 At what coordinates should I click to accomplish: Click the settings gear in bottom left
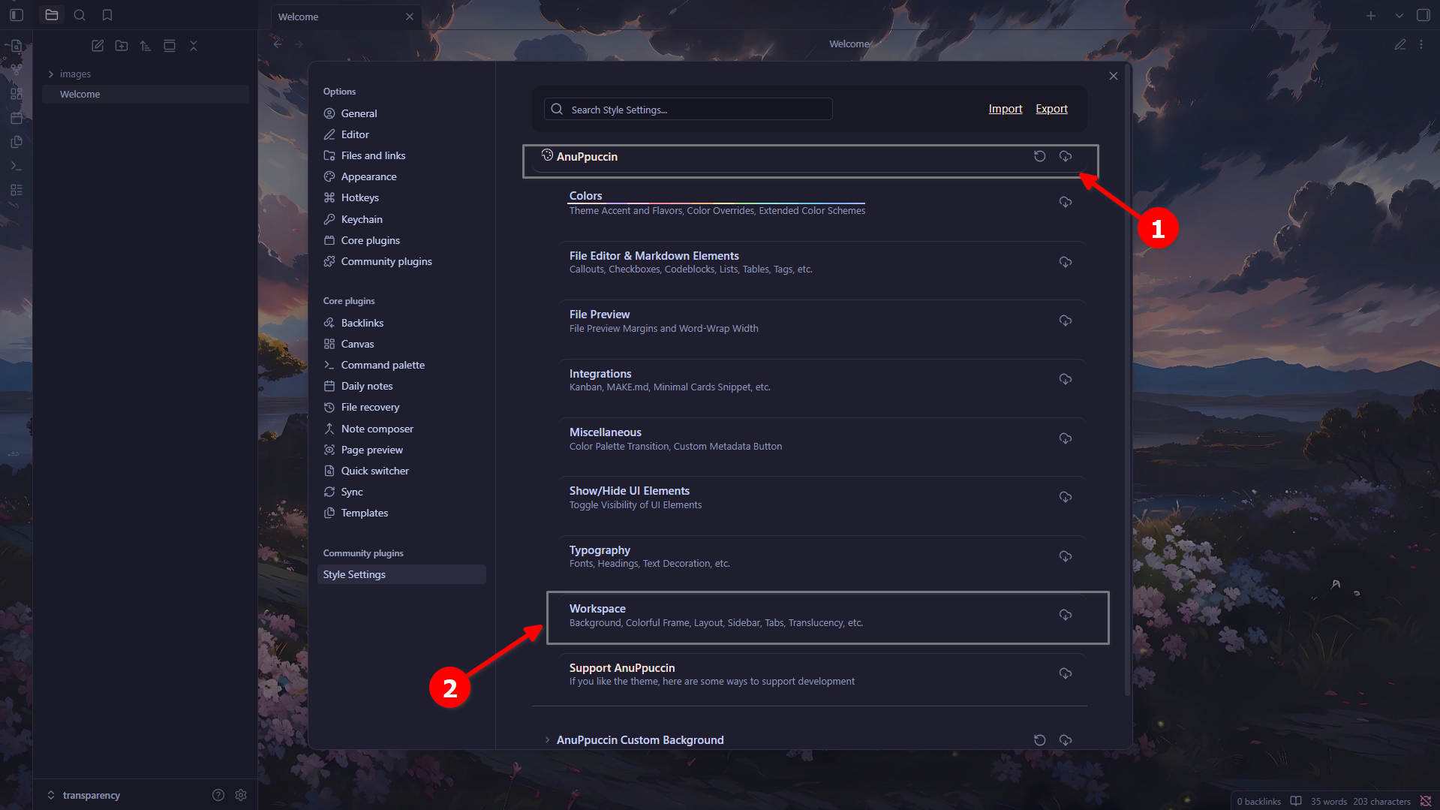pyautogui.click(x=241, y=795)
